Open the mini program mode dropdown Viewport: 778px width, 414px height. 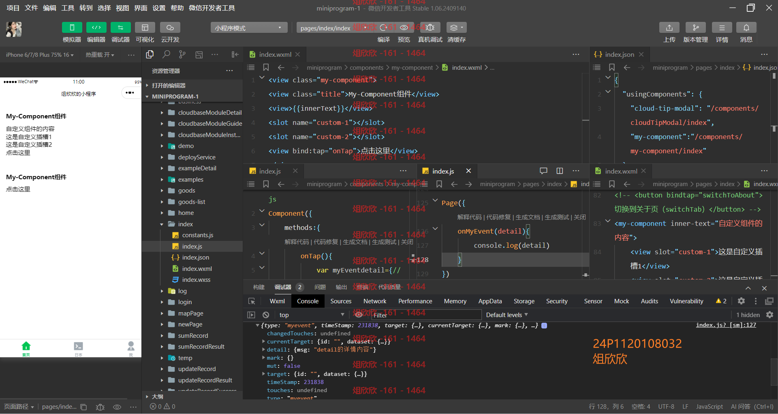coord(249,28)
